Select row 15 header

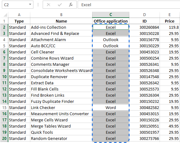(4, 107)
